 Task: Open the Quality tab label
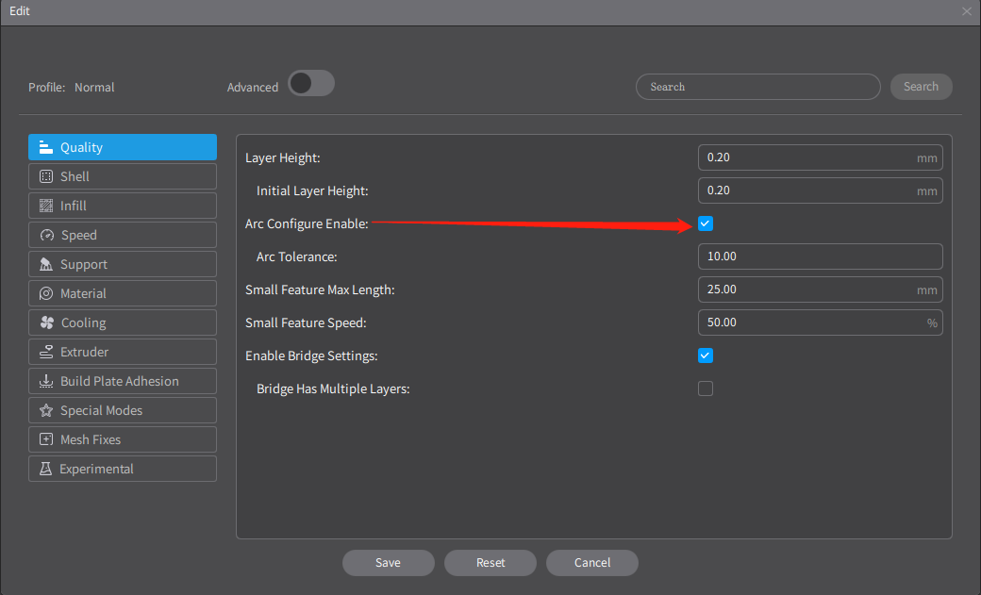coord(81,148)
